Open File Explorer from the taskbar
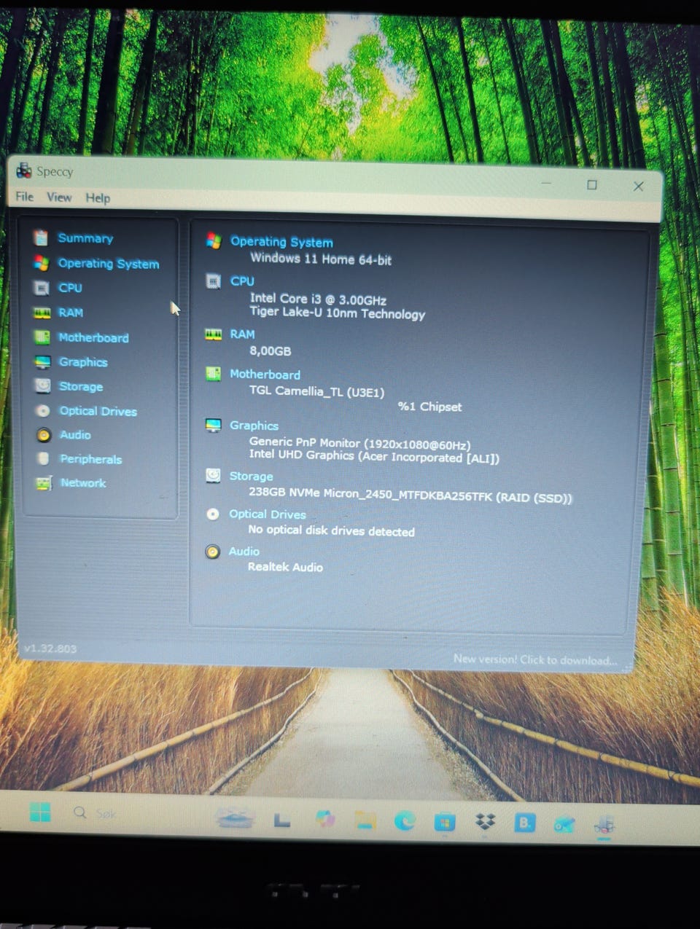The width and height of the screenshot is (700, 929). 365,820
